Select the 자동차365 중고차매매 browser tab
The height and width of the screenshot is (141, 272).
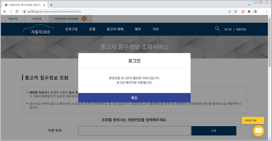[24, 5]
